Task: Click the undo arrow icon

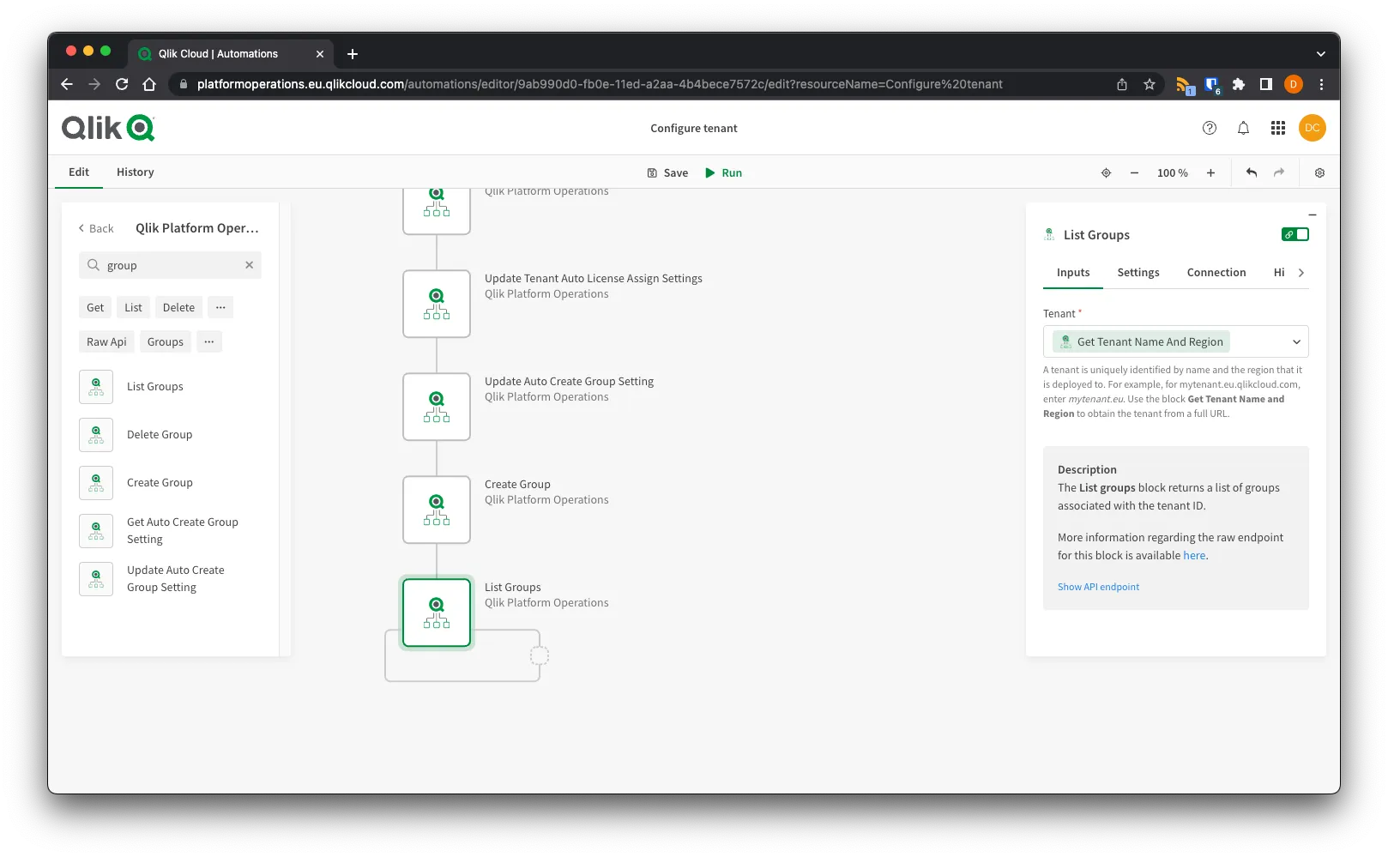Action: click(x=1252, y=172)
